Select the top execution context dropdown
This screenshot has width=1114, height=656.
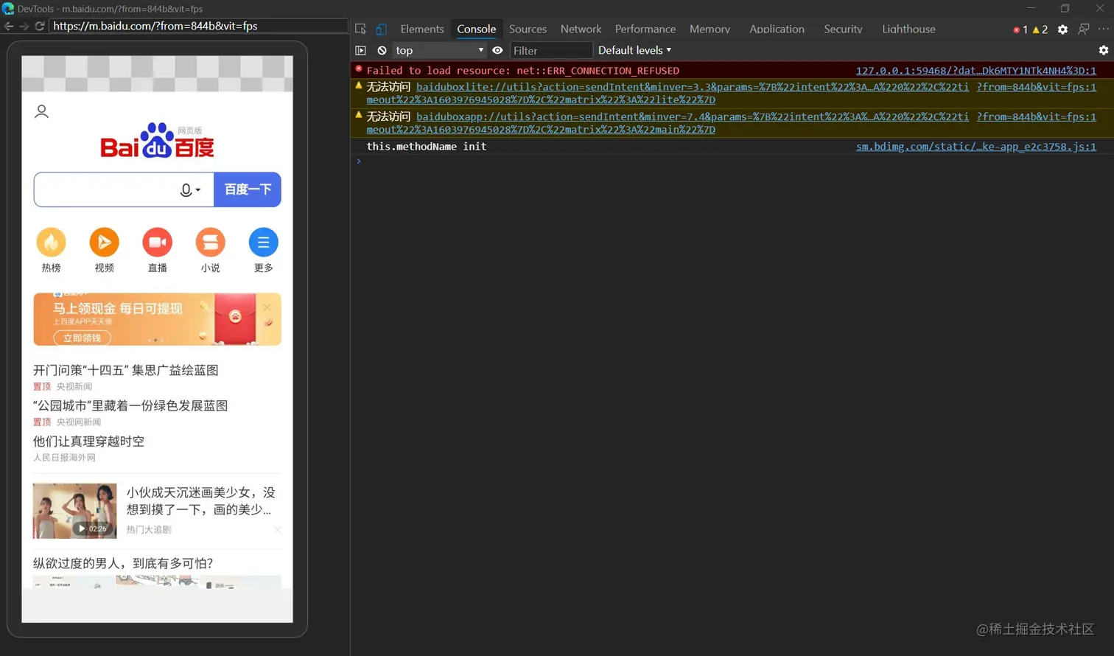439,50
